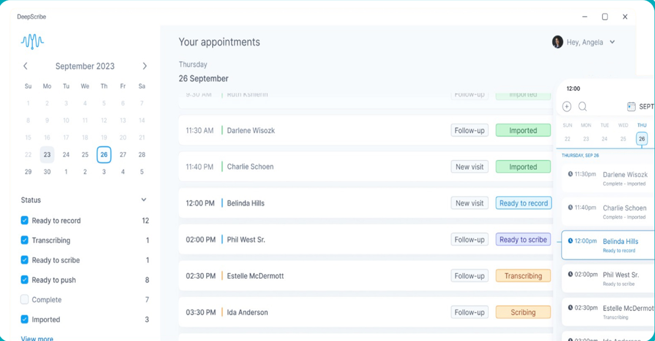Click the orange Transcribing status badge
This screenshot has width=655, height=341.
pos(523,276)
